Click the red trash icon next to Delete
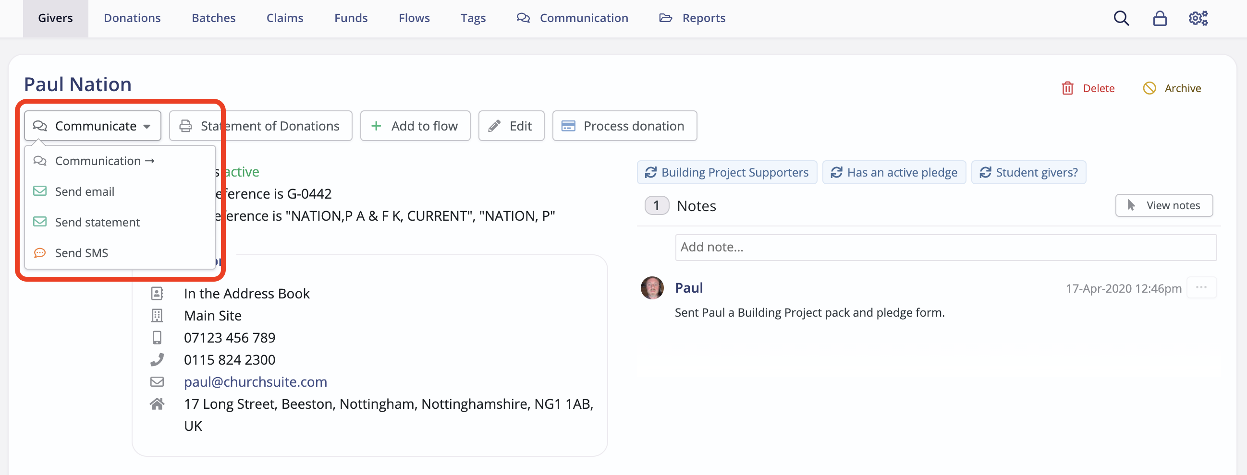 tap(1068, 88)
